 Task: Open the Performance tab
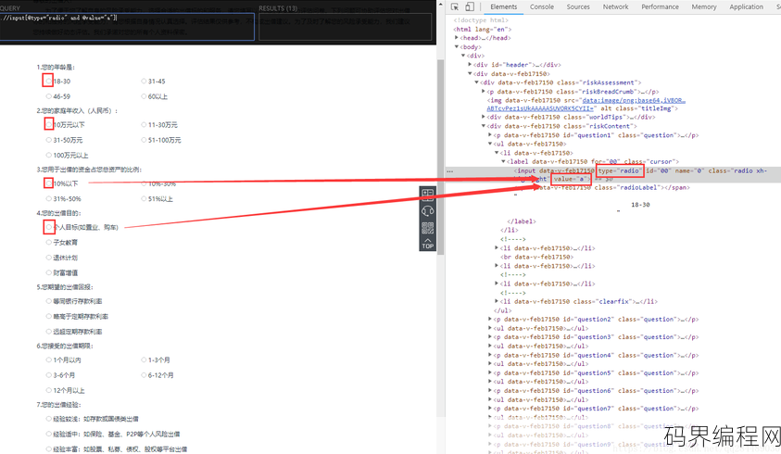pyautogui.click(x=660, y=7)
